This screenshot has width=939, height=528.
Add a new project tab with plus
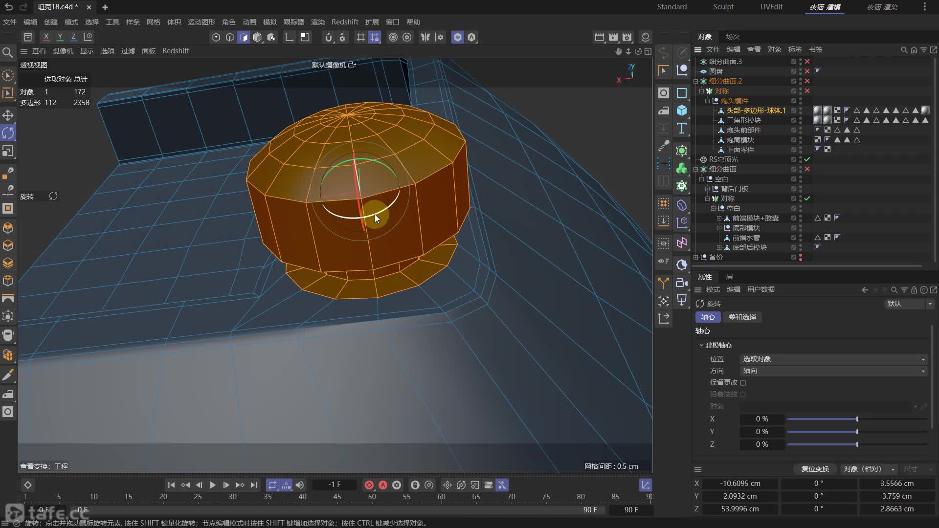click(105, 7)
